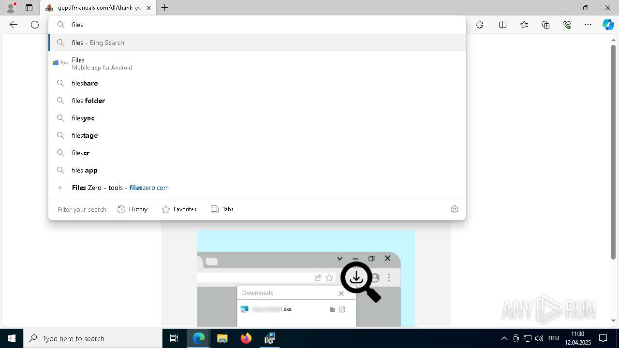Open Favorites star toolbar icon

(x=524, y=25)
